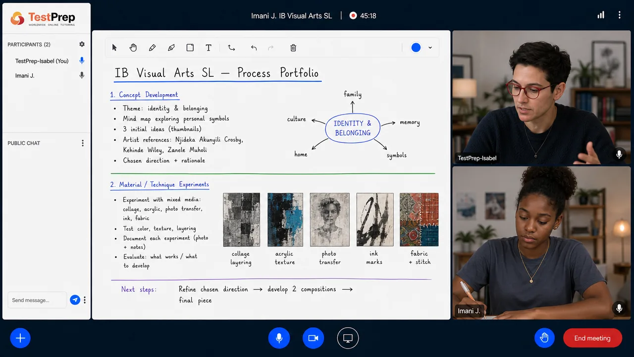Choose the highlighter marker tool
The width and height of the screenshot is (634, 357).
(x=171, y=48)
